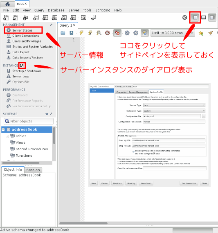Run Explain with magnifier lightning icon
The height and width of the screenshot is (233, 218).
(x=99, y=33)
